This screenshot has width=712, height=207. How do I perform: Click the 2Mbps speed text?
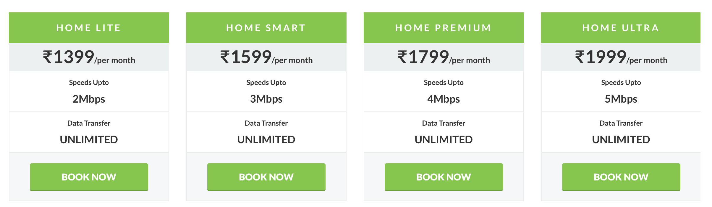[89, 99]
